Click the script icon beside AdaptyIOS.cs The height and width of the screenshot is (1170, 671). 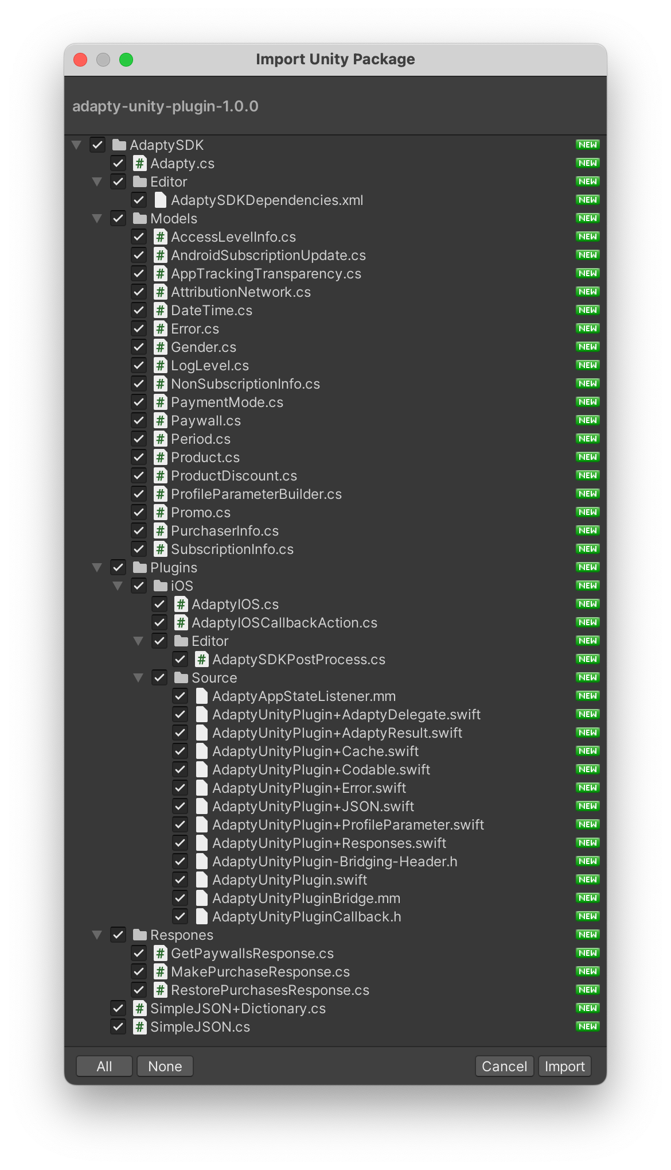pyautogui.click(x=181, y=604)
